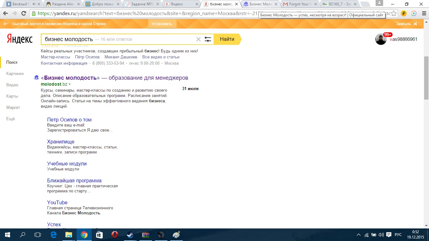Open Windows taskbar search
The height and width of the screenshot is (241, 429).
click(x=23, y=234)
